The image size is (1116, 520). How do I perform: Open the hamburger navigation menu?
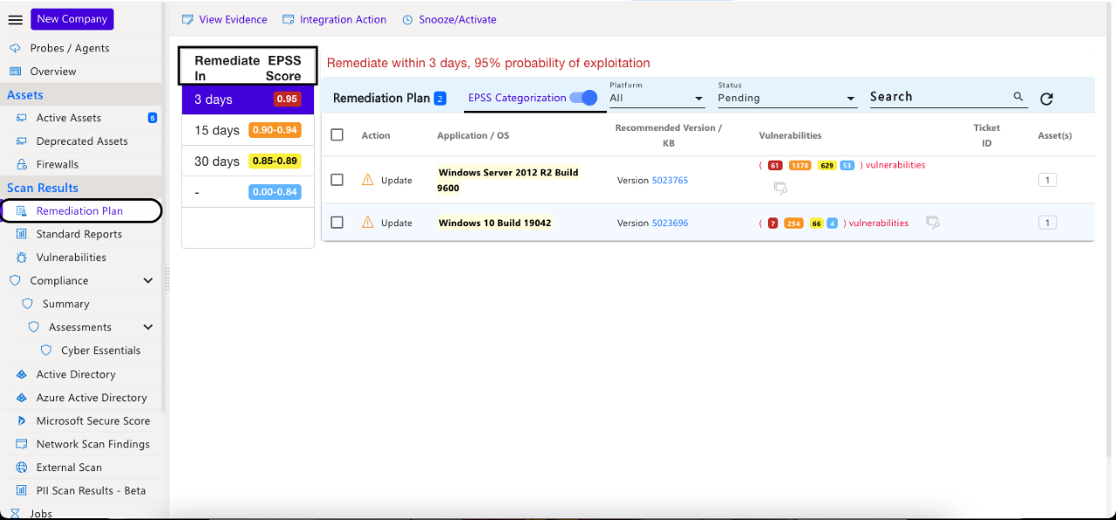pyautogui.click(x=15, y=19)
